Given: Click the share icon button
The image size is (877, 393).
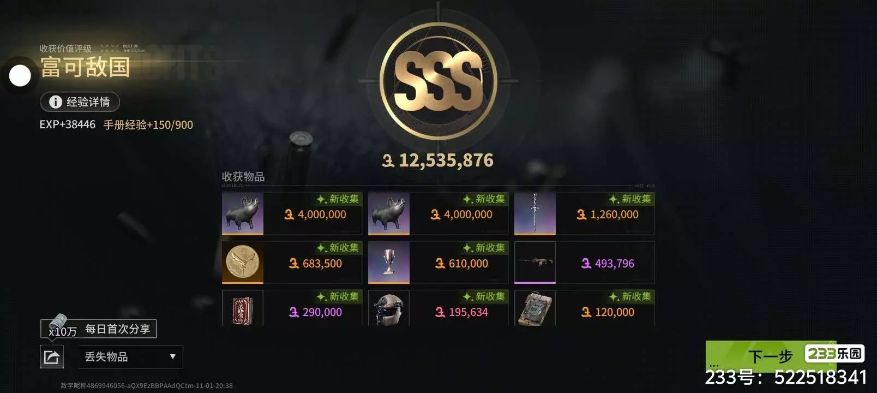Looking at the screenshot, I should pyautogui.click(x=52, y=357).
